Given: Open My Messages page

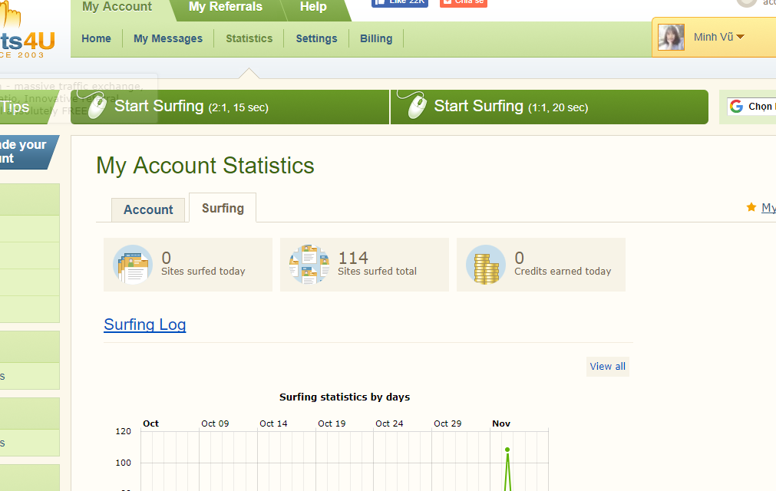Looking at the screenshot, I should pos(168,38).
